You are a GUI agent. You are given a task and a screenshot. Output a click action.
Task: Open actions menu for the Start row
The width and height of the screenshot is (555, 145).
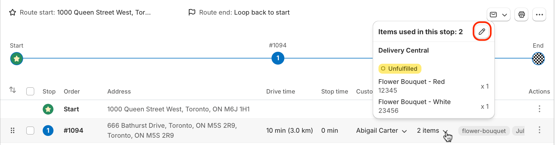(x=539, y=109)
